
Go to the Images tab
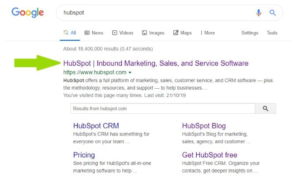pyautogui.click(x=153, y=33)
